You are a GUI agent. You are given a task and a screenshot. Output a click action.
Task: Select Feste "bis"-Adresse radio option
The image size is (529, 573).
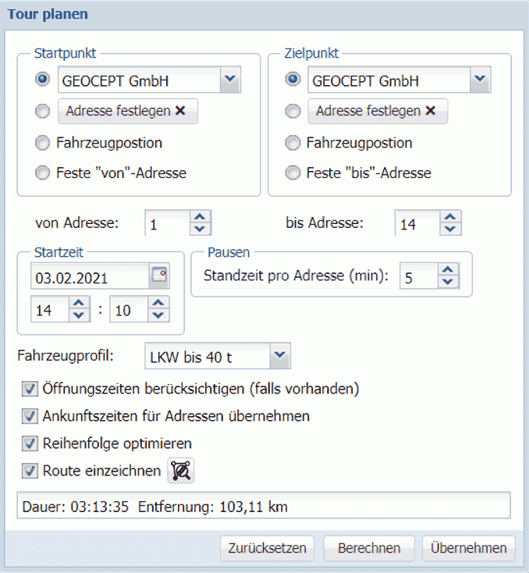tap(293, 173)
